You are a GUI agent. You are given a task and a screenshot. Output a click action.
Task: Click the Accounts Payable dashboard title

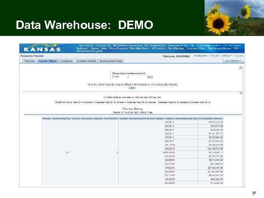[x=32, y=56]
